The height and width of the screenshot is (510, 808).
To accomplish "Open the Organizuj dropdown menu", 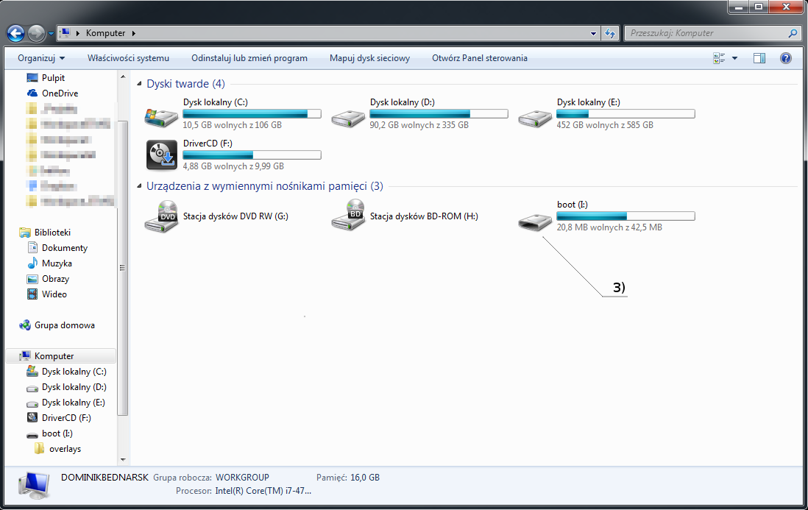I will coord(41,58).
